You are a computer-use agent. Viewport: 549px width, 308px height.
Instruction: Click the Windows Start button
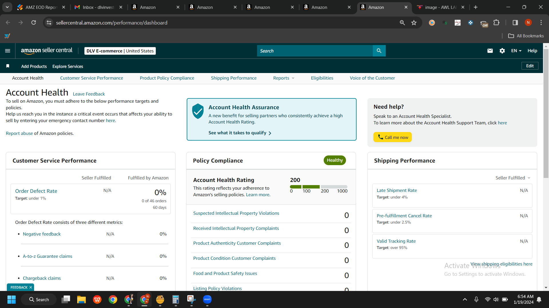click(11, 299)
